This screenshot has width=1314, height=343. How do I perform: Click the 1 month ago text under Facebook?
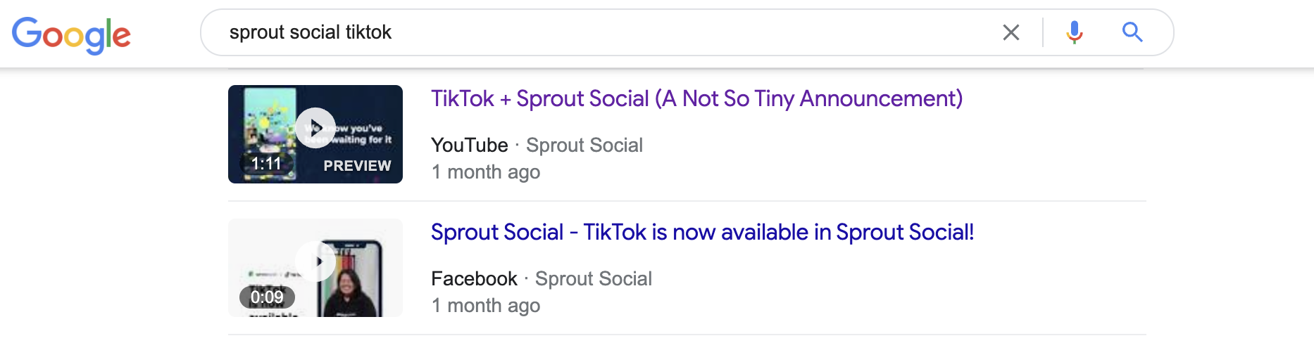[x=486, y=305]
